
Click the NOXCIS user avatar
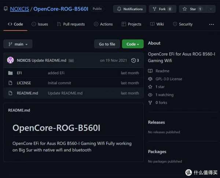point(11,60)
